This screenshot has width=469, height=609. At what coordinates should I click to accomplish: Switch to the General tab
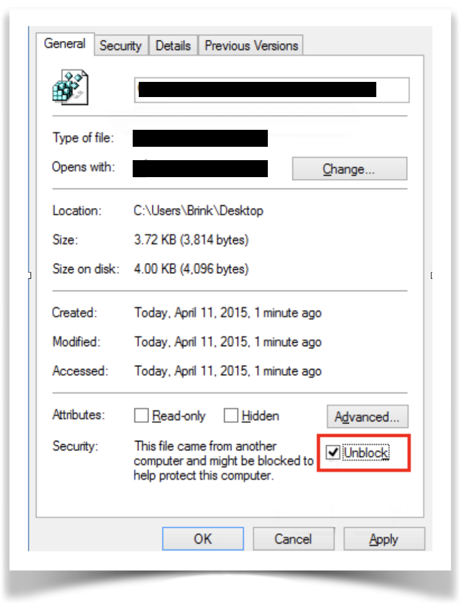pyautogui.click(x=65, y=44)
